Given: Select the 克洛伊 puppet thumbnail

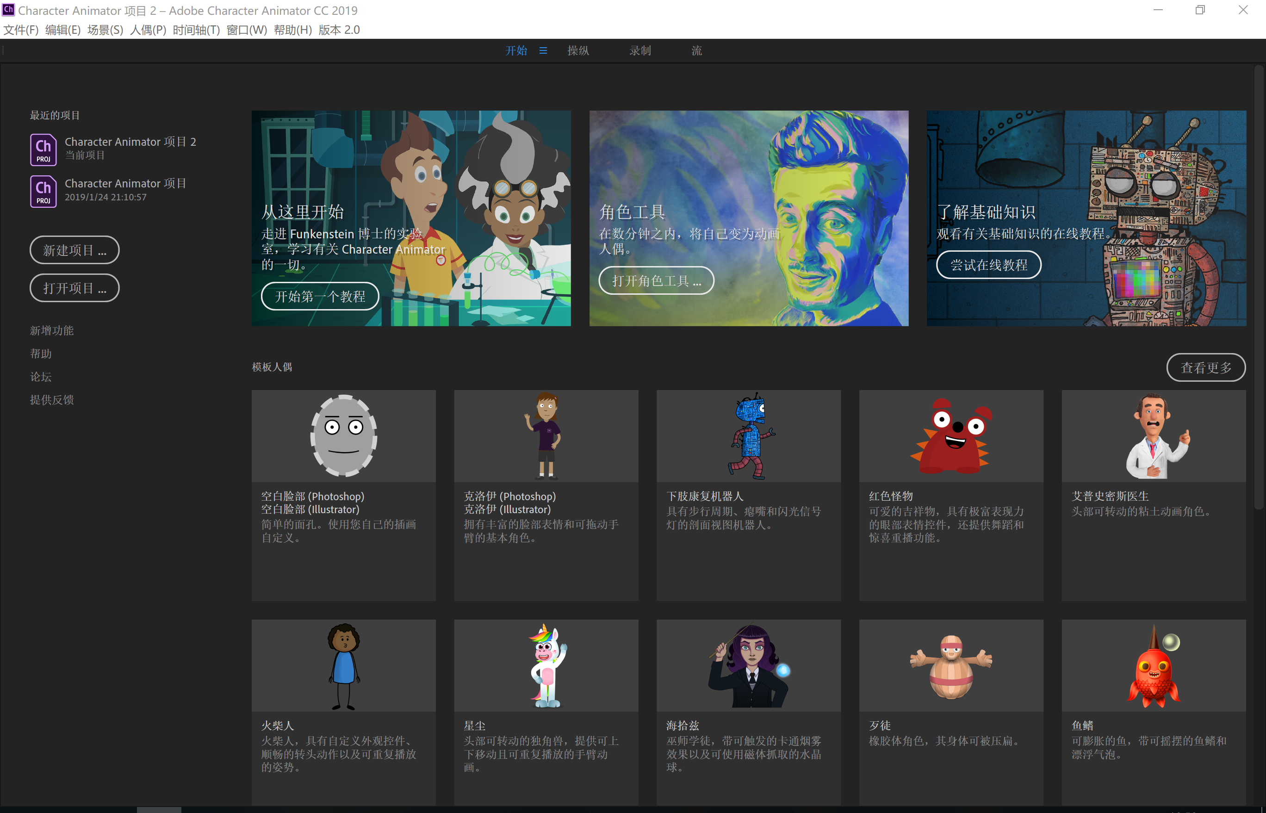Looking at the screenshot, I should pos(546,436).
